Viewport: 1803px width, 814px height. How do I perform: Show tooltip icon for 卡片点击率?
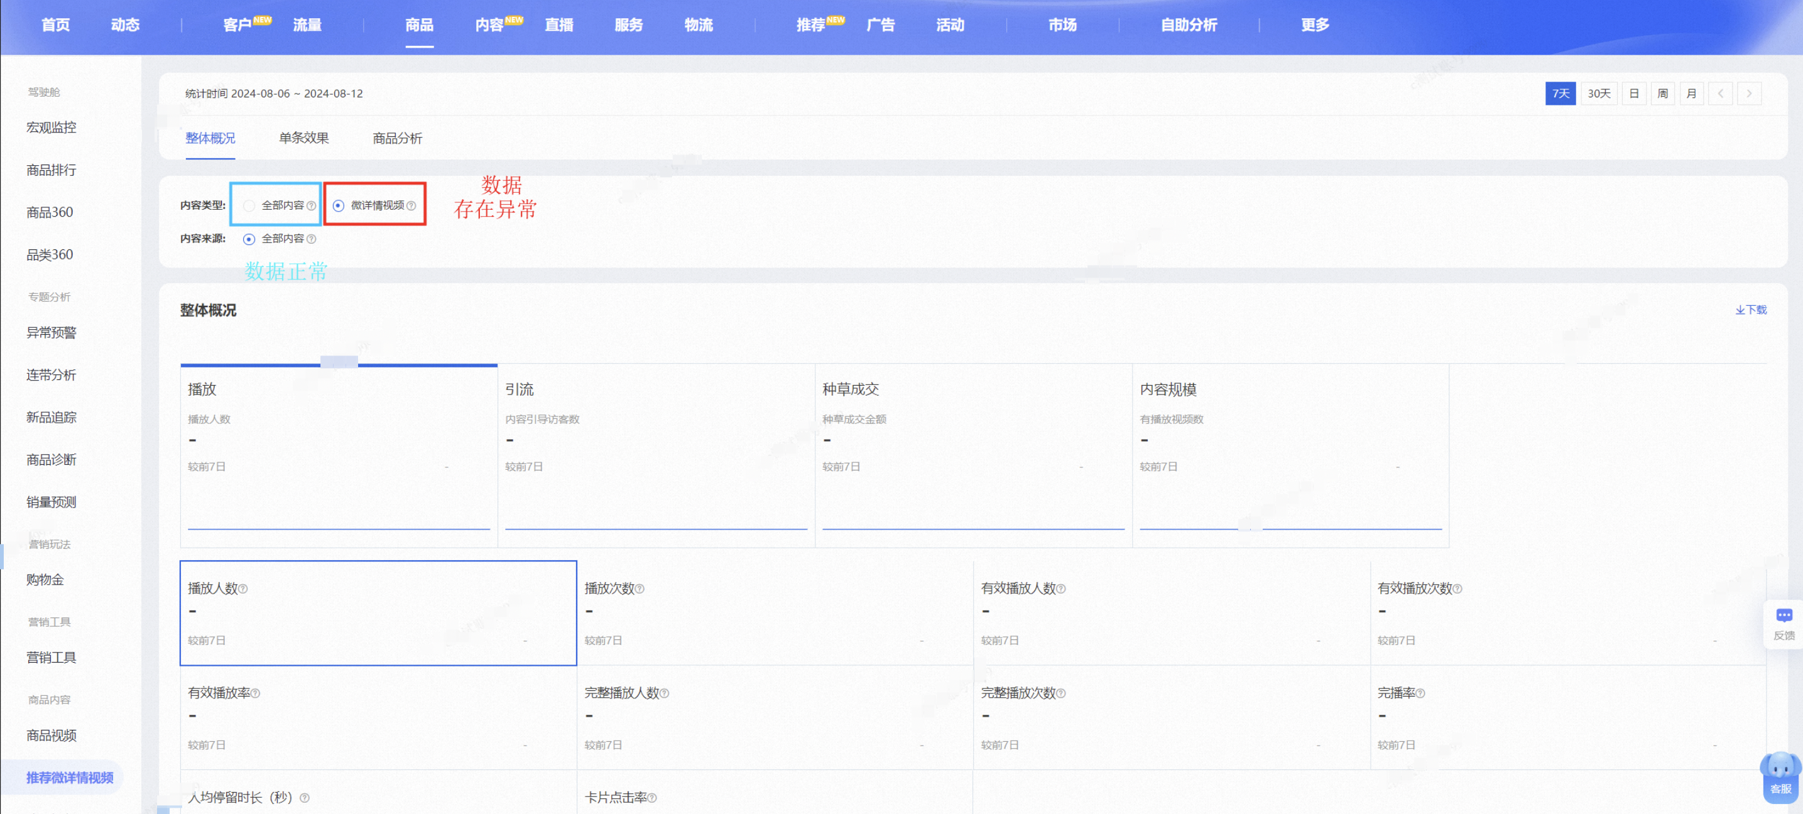point(652,797)
